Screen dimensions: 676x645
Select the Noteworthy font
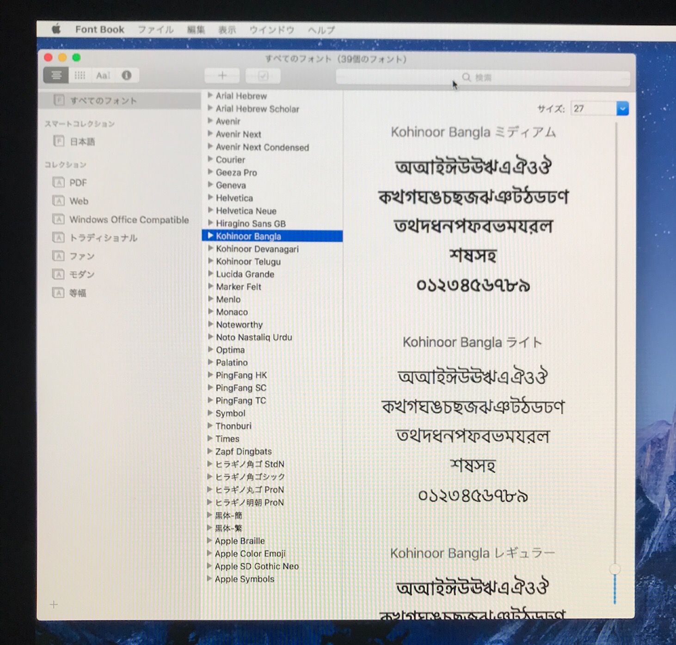click(239, 325)
